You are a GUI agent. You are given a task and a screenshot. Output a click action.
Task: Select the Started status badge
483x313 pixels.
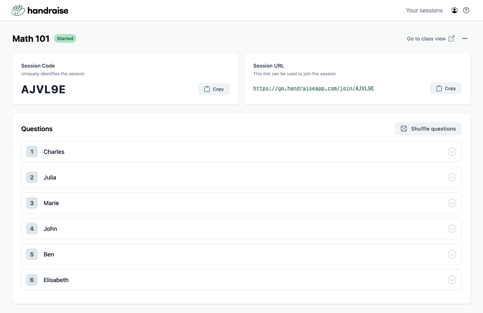[x=65, y=38]
